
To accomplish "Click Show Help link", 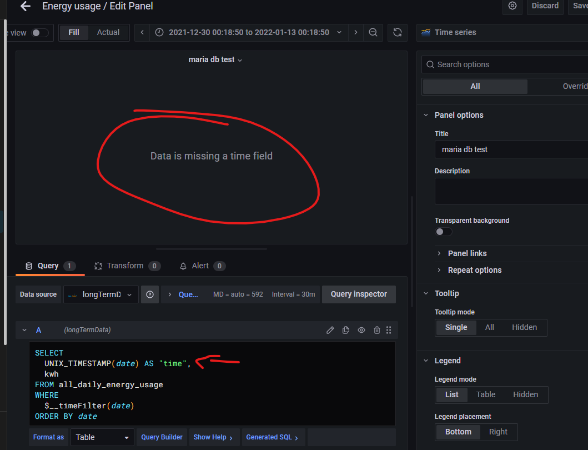I will 213,438.
